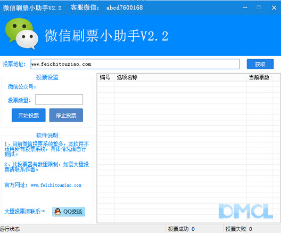The width and height of the screenshot is (281, 233).
Task: Select the 选项名称 column header
Action: [x=180, y=77]
